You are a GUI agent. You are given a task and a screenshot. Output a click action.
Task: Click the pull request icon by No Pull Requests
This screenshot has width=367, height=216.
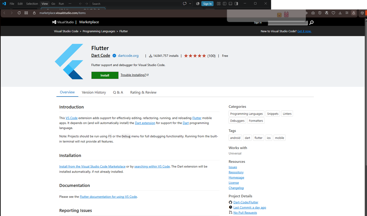(x=231, y=212)
